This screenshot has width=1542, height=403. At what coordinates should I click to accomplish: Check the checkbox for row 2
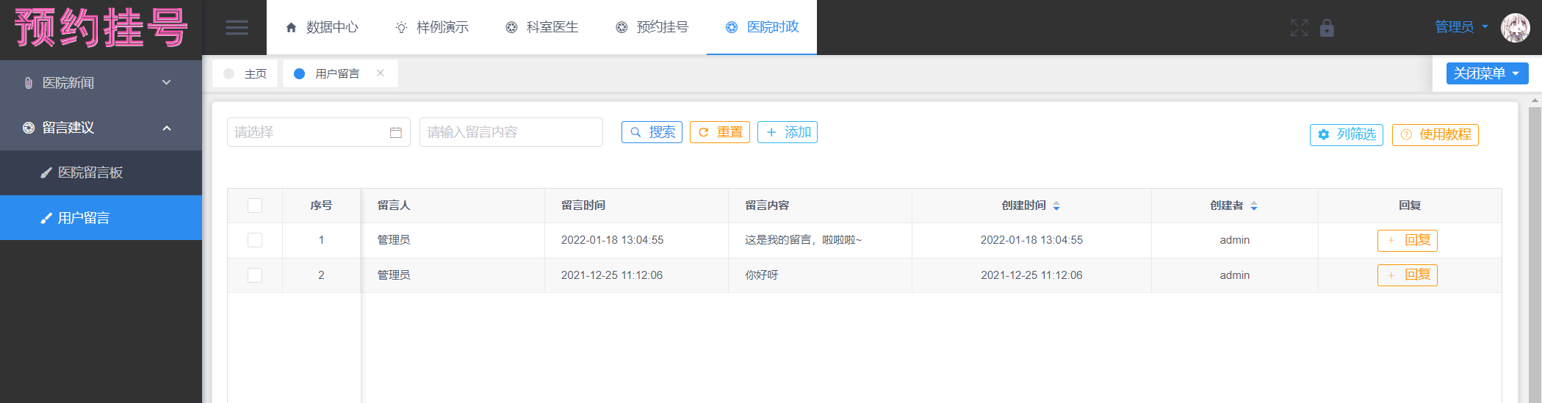point(255,275)
